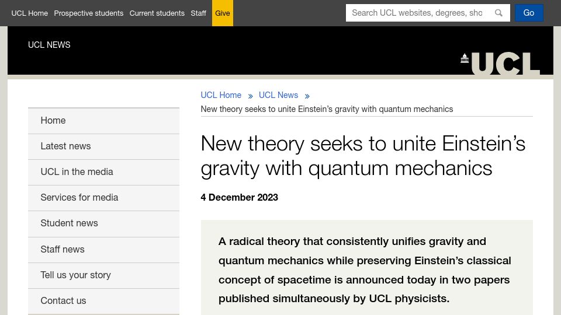
Task: Open Current students page
Action: [157, 13]
